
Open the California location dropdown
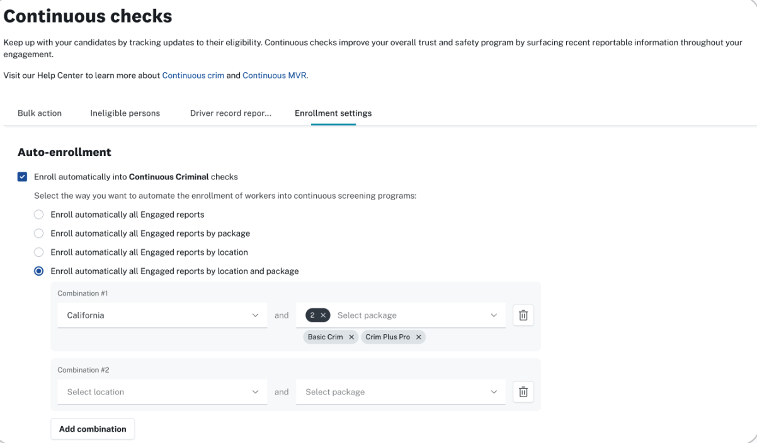coord(162,315)
